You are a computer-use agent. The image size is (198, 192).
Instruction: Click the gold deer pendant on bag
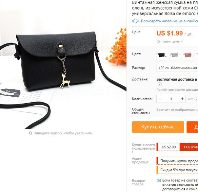[x=65, y=81]
